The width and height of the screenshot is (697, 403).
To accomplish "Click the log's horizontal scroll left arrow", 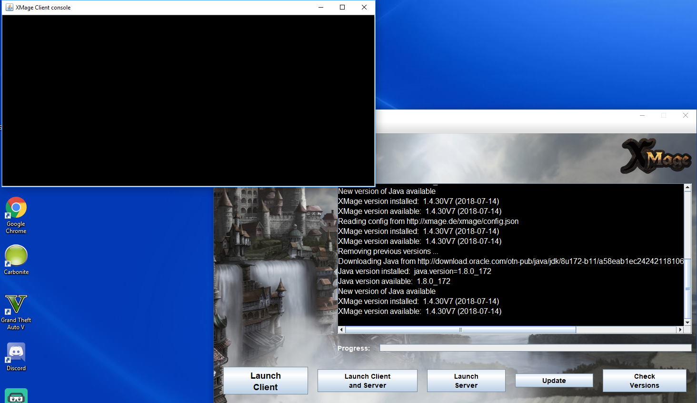I will (341, 330).
